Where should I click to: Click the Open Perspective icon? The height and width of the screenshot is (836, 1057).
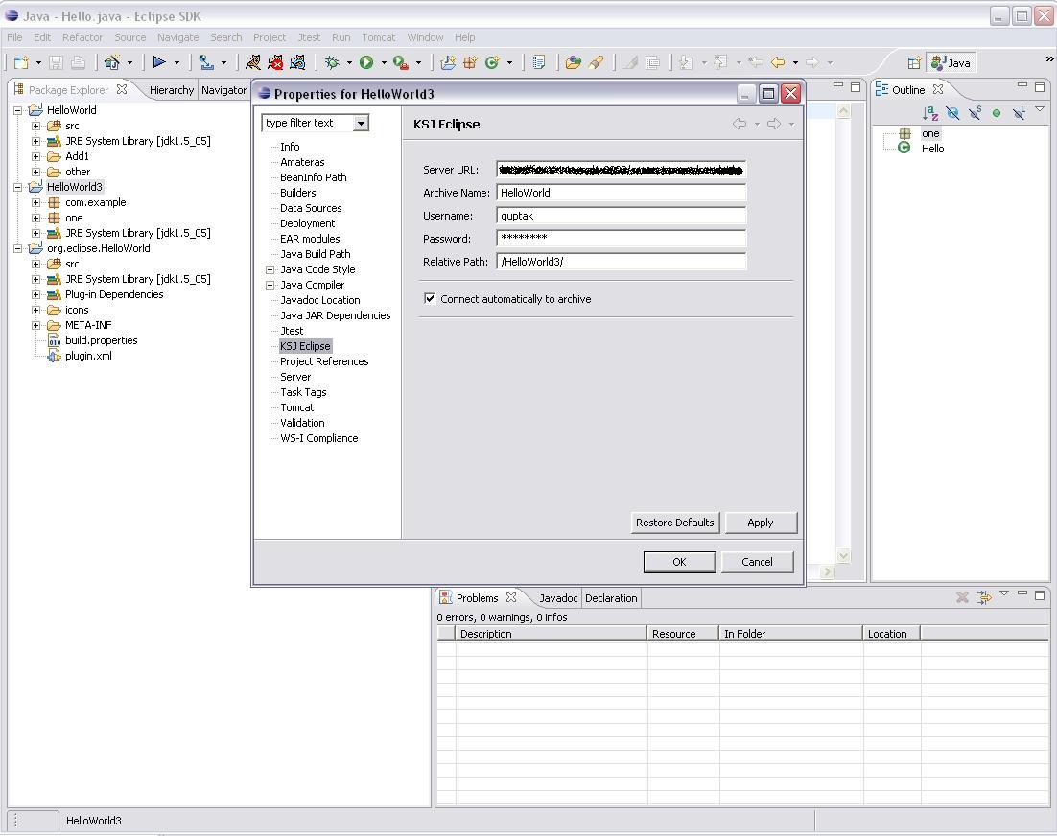tap(914, 62)
